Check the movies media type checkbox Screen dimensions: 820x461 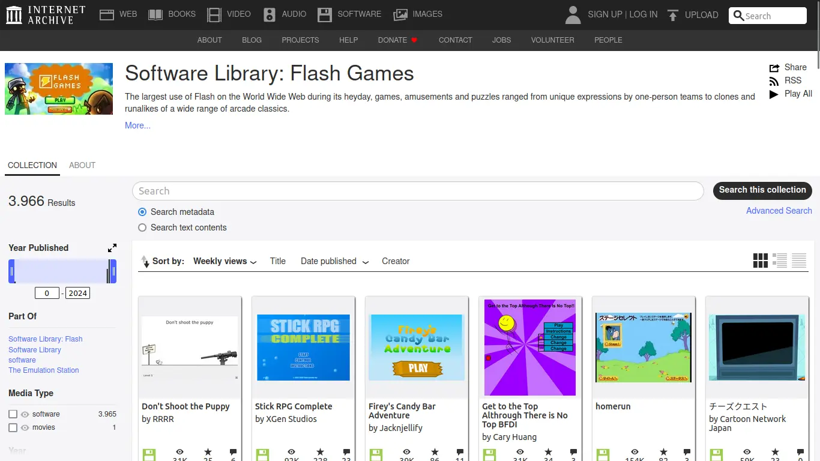[x=13, y=428]
